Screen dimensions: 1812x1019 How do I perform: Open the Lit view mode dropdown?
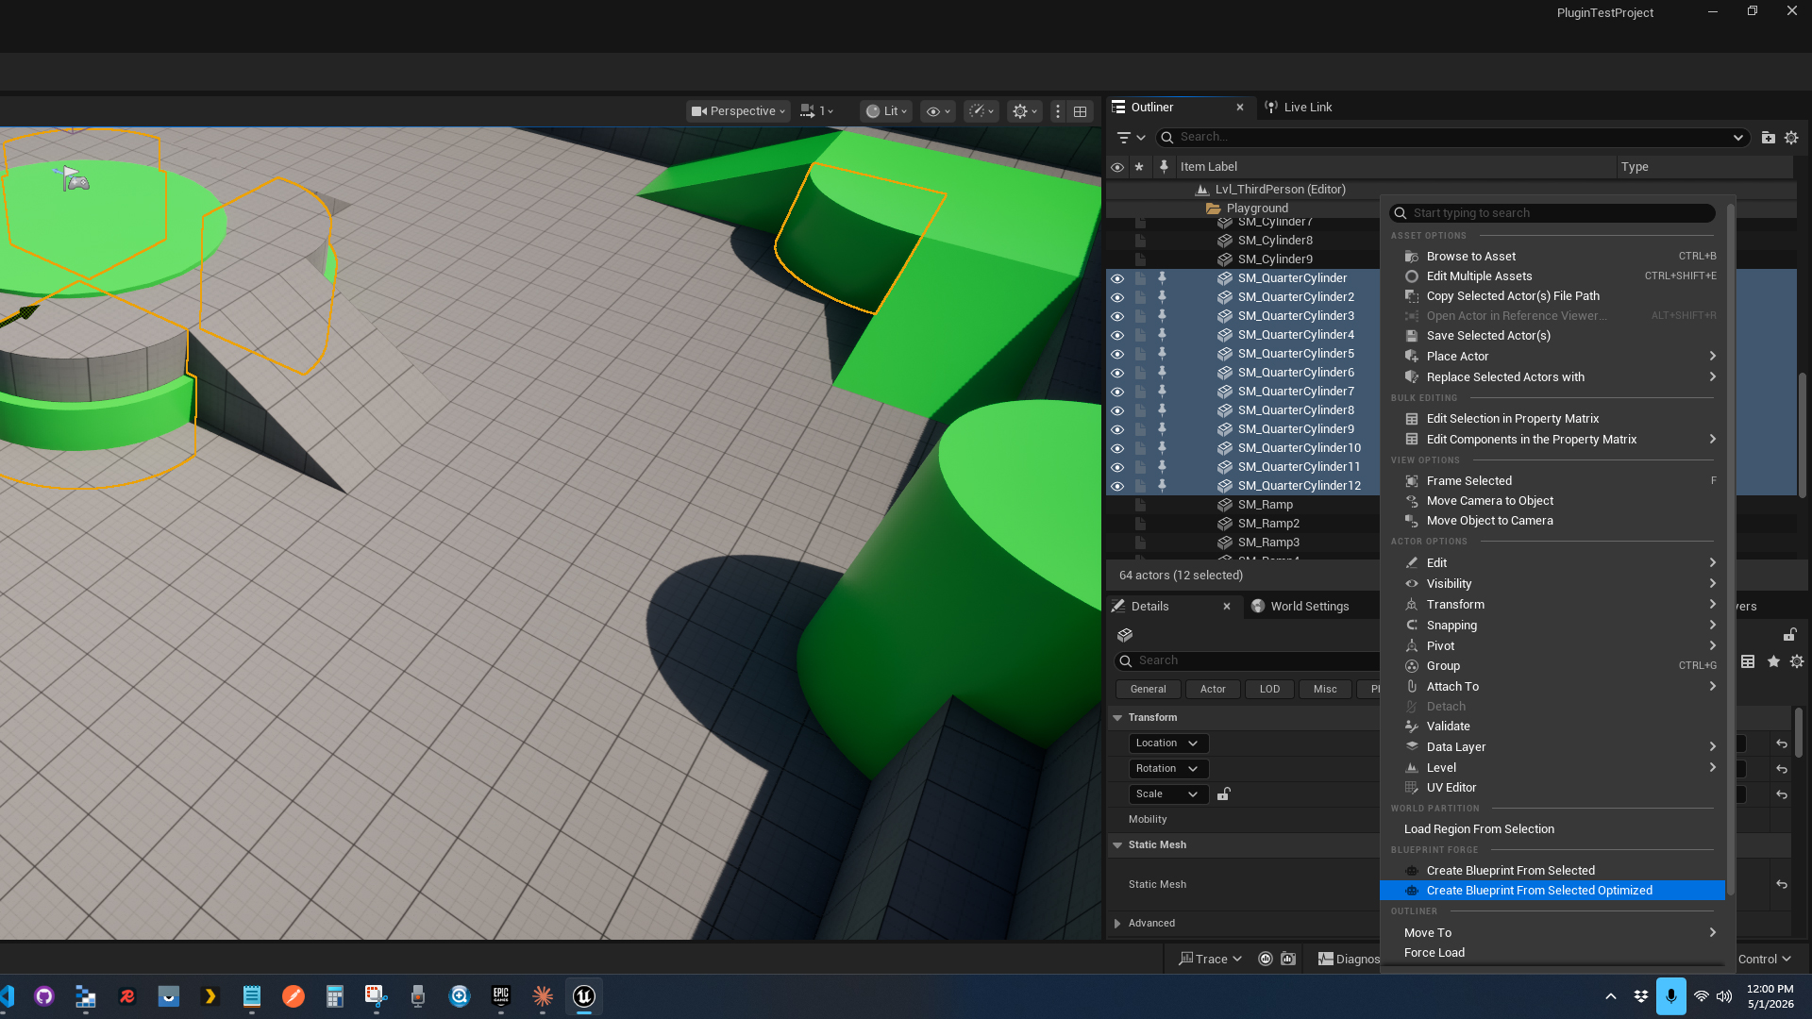[x=886, y=111]
